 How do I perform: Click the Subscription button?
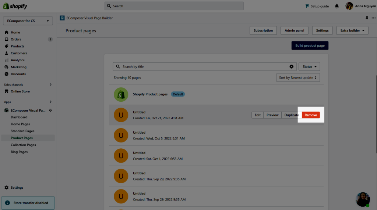[x=263, y=30]
